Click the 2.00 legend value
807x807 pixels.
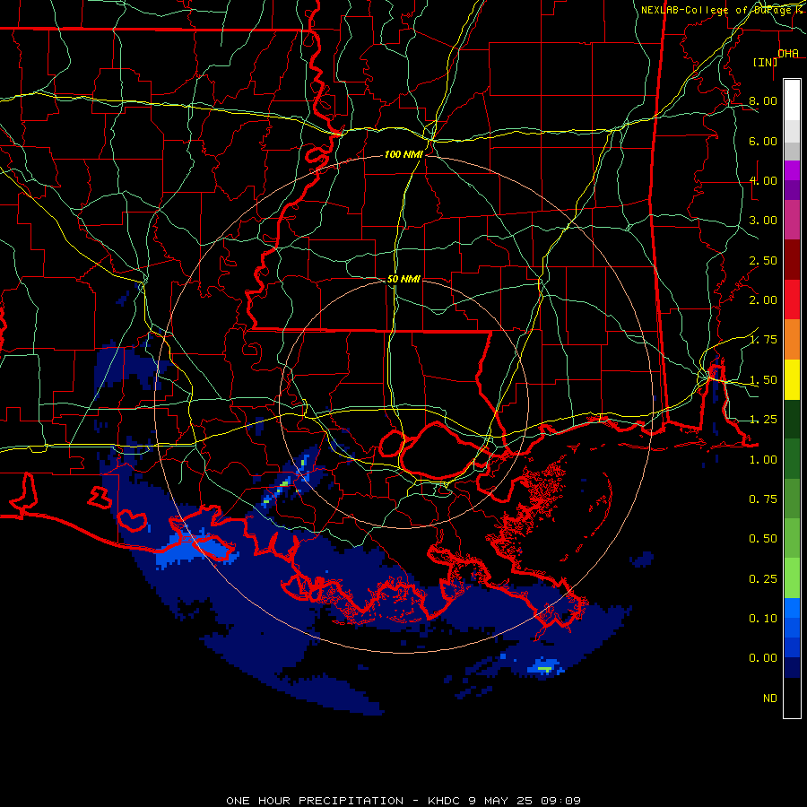(x=763, y=300)
